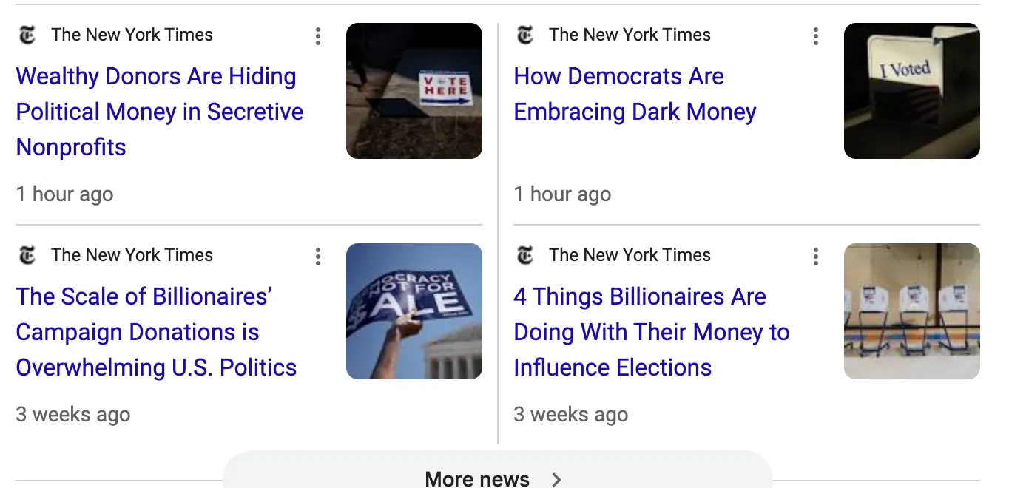Screen dimensions: 1009x488
Task: Click The New York Times source above 4 Things Billionaires
Action: click(x=630, y=255)
